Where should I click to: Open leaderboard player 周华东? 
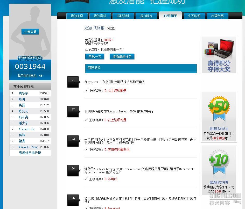point(23,93)
